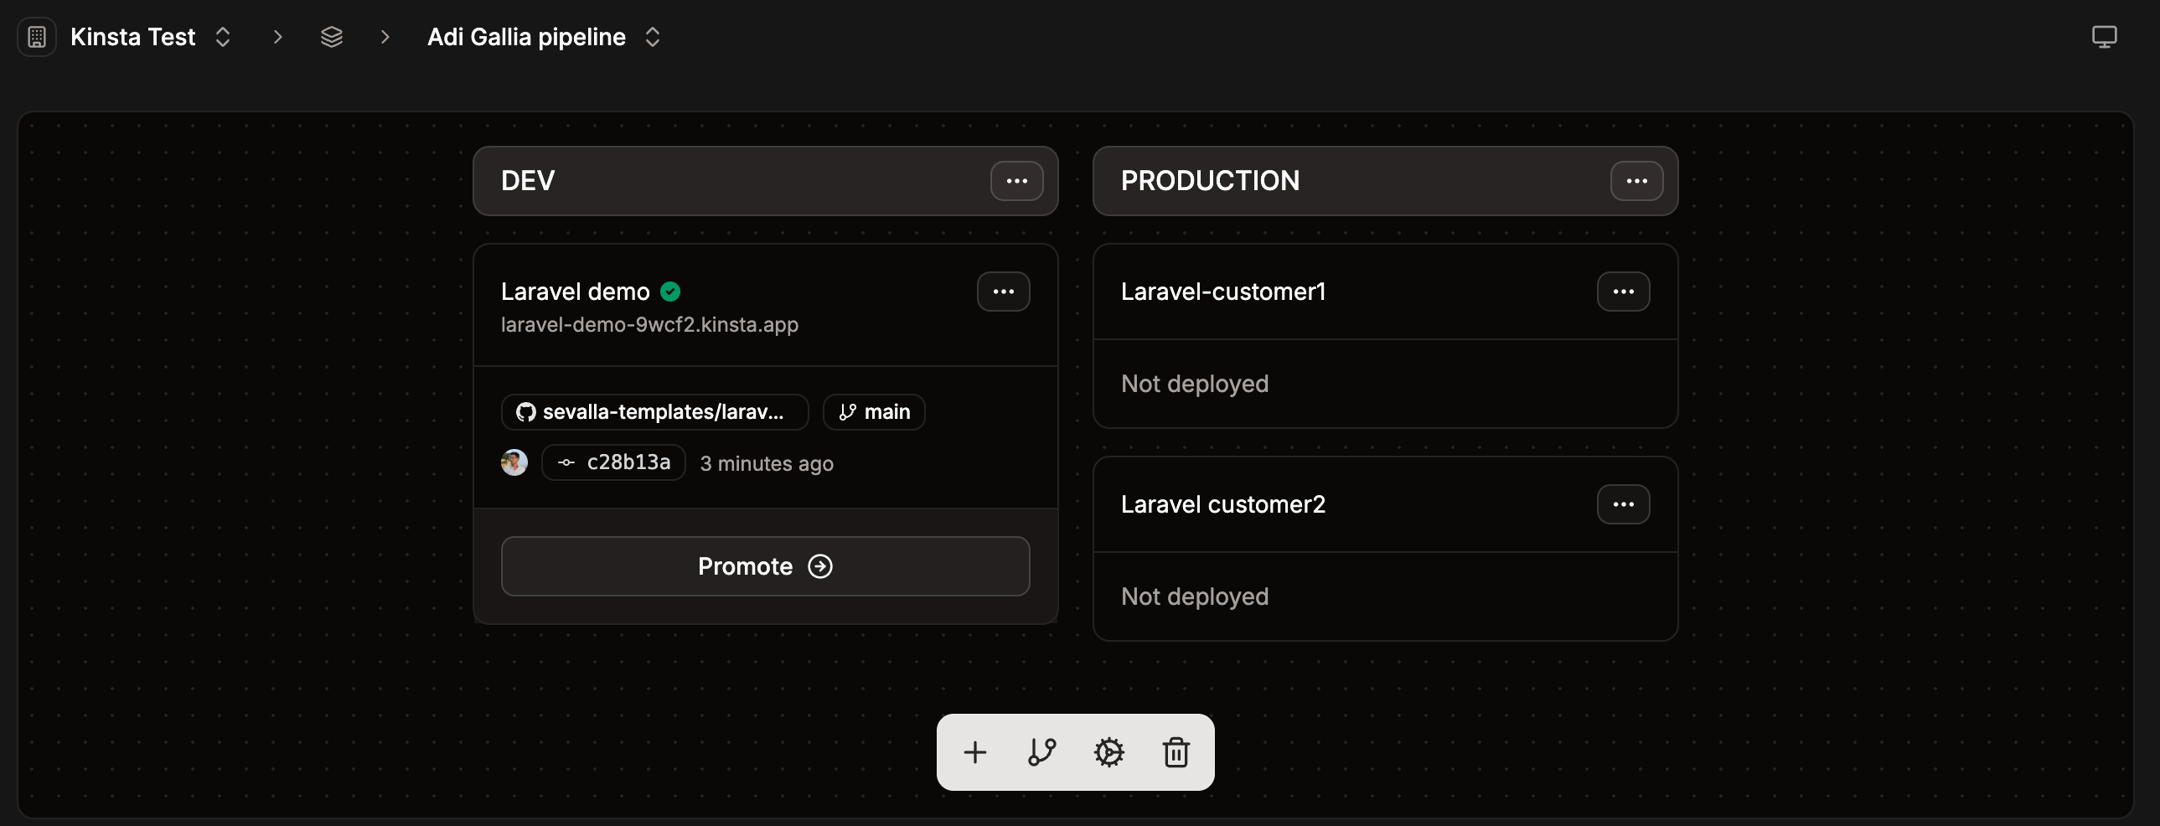This screenshot has width=2160, height=826.
Task: Click the monitor icon at top right
Action: point(2105,36)
